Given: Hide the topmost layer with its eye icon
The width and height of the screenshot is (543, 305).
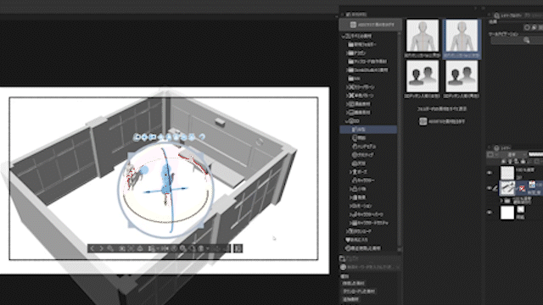Looking at the screenshot, I should (x=490, y=173).
